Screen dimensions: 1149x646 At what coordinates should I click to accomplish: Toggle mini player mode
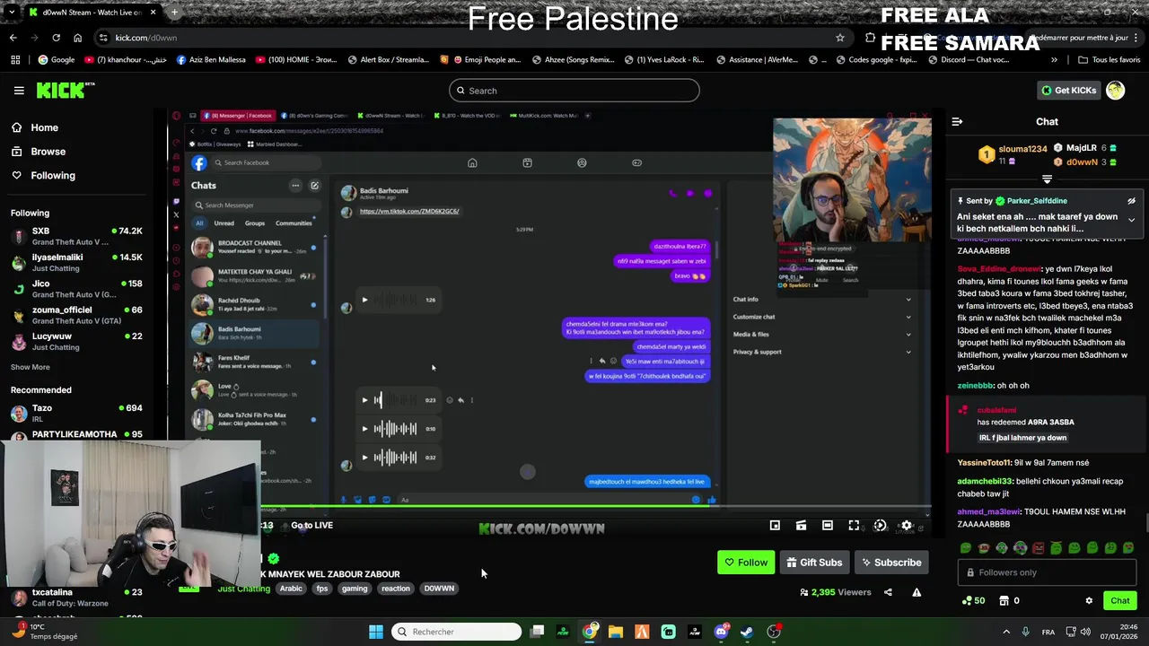point(775,526)
